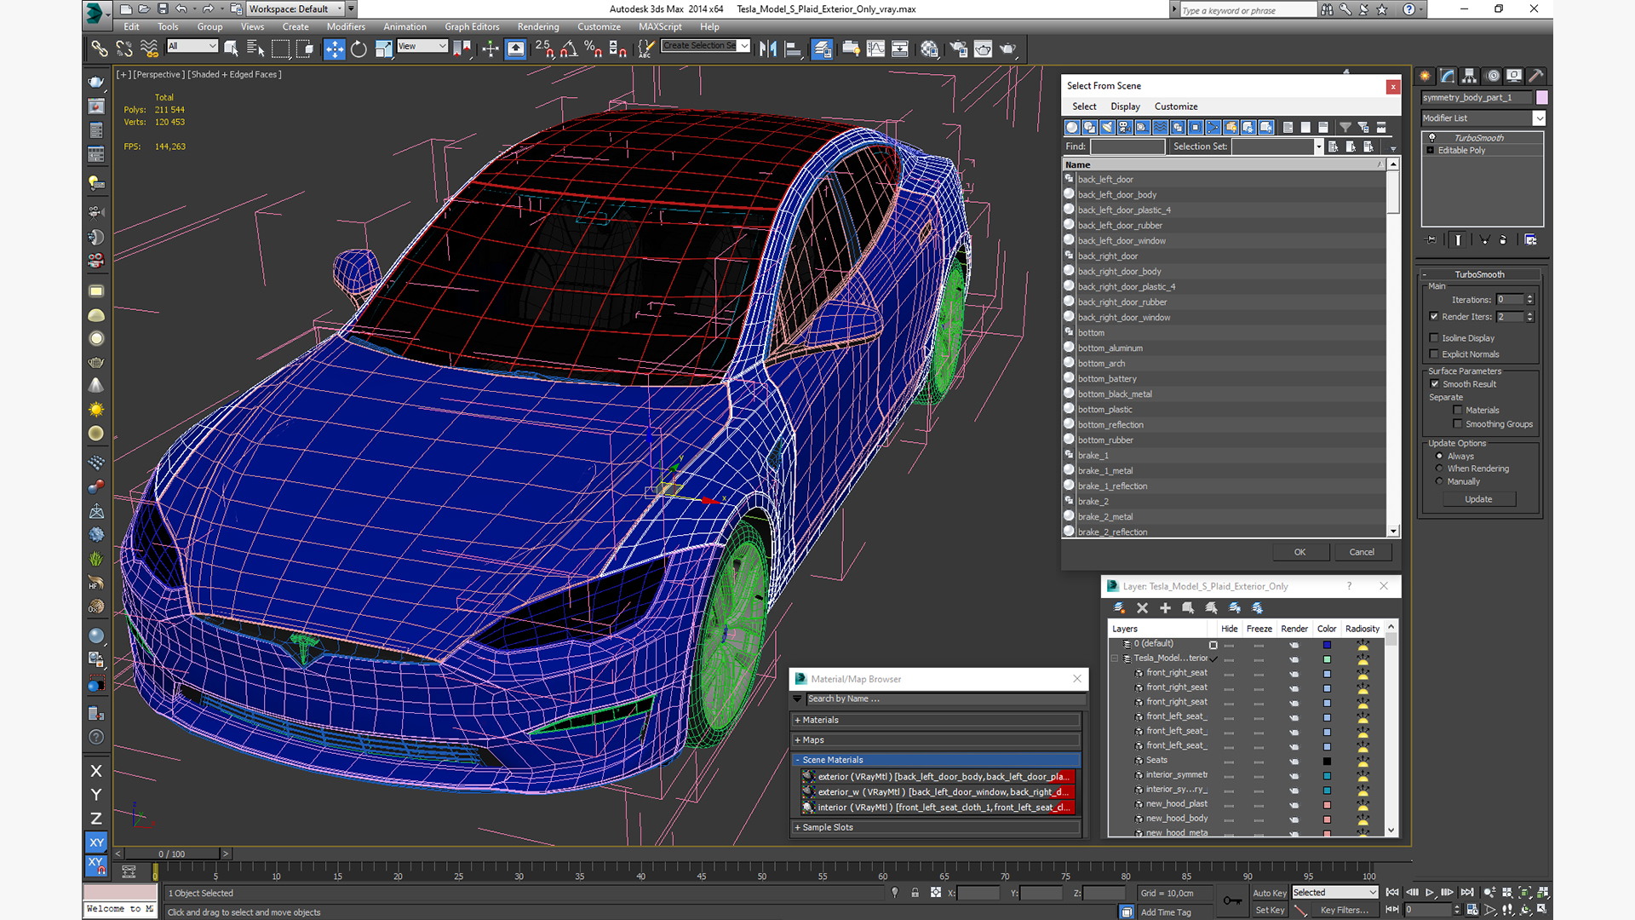Select the Manually update radio option
Viewport: 1635px width, 920px height.
tap(1439, 481)
